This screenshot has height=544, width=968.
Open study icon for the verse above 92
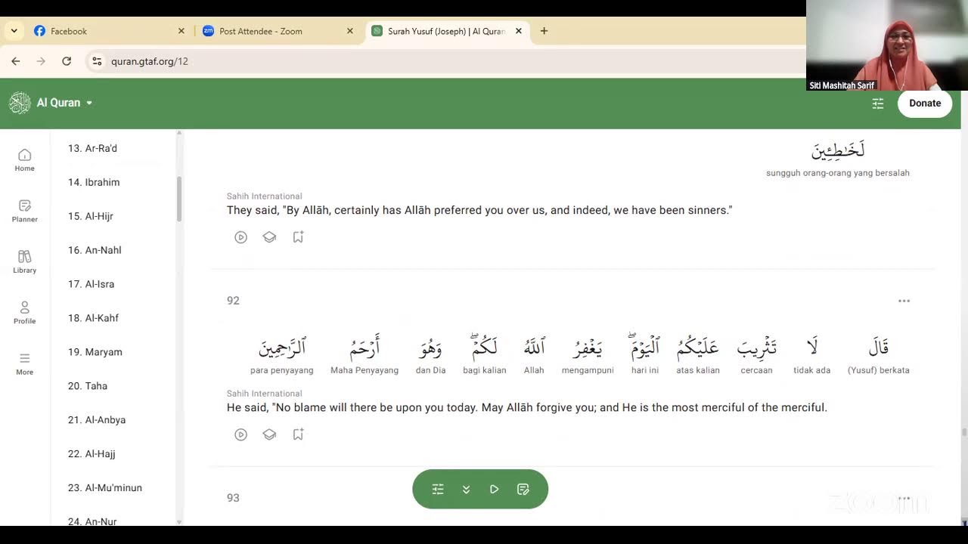[x=269, y=237]
